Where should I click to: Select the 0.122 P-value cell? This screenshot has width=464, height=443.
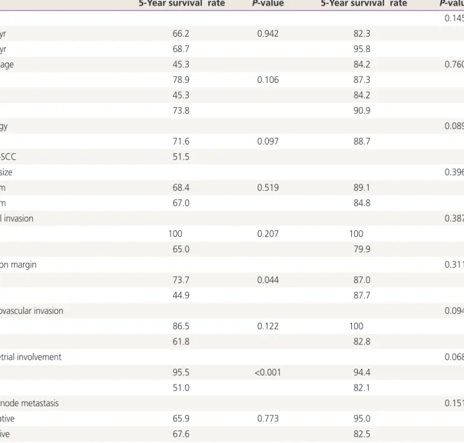pos(268,326)
